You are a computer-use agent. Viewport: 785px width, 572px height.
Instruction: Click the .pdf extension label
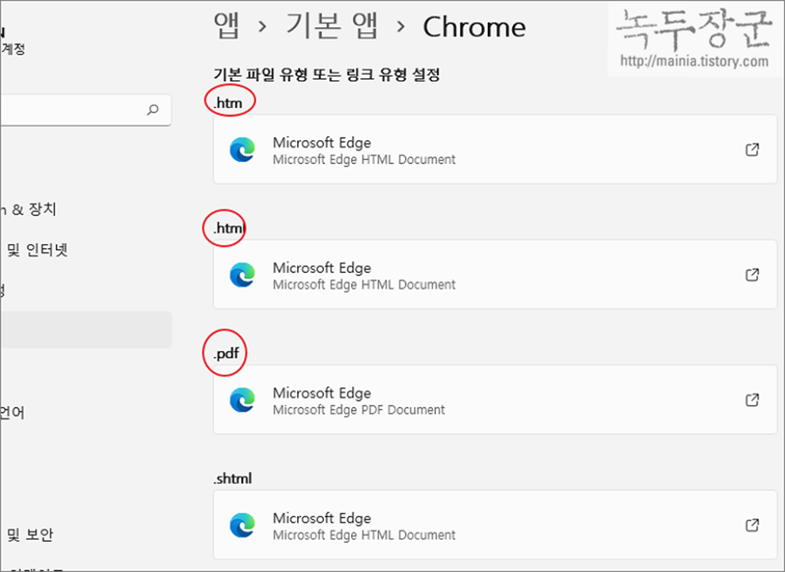[x=227, y=353]
